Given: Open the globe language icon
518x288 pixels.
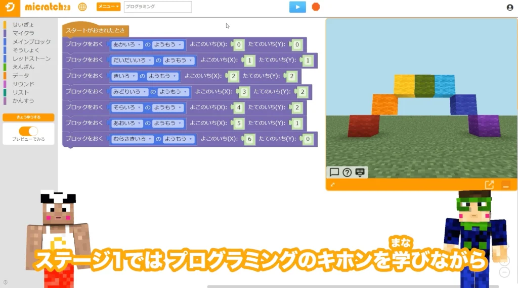Looking at the screenshot, I should click(x=82, y=7).
